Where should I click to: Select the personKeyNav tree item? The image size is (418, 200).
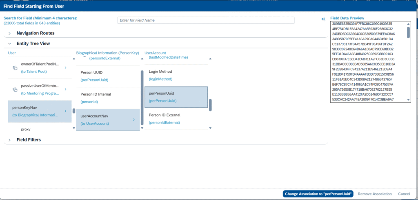(36, 111)
